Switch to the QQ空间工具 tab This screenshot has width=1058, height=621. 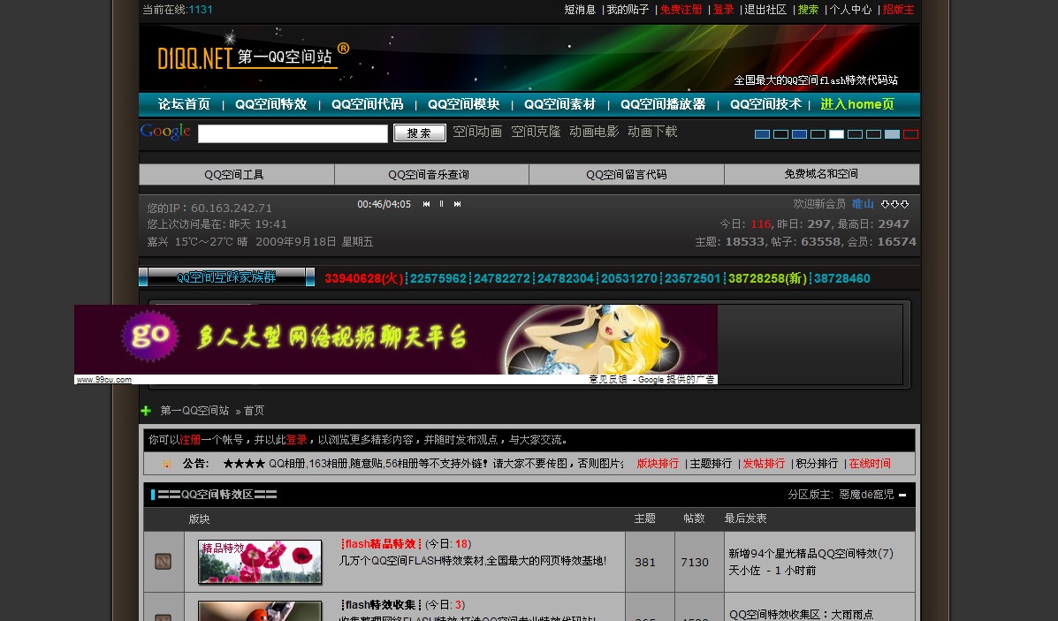[236, 175]
